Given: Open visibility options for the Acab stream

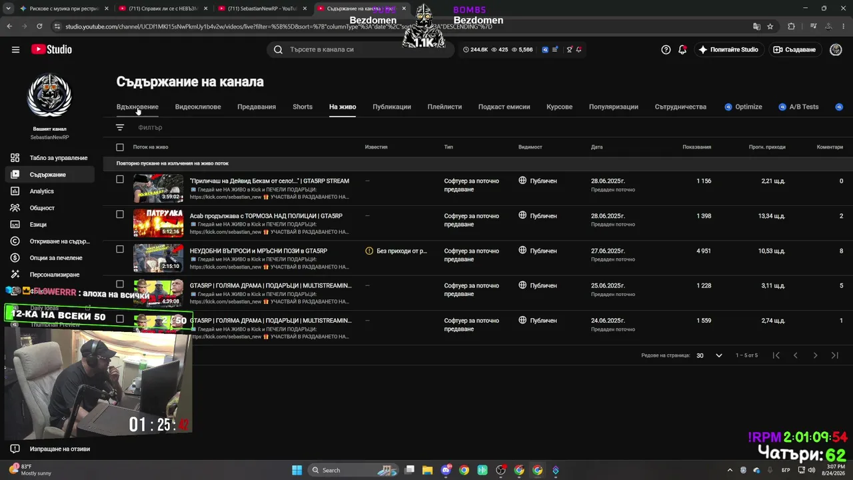Looking at the screenshot, I should 538,216.
